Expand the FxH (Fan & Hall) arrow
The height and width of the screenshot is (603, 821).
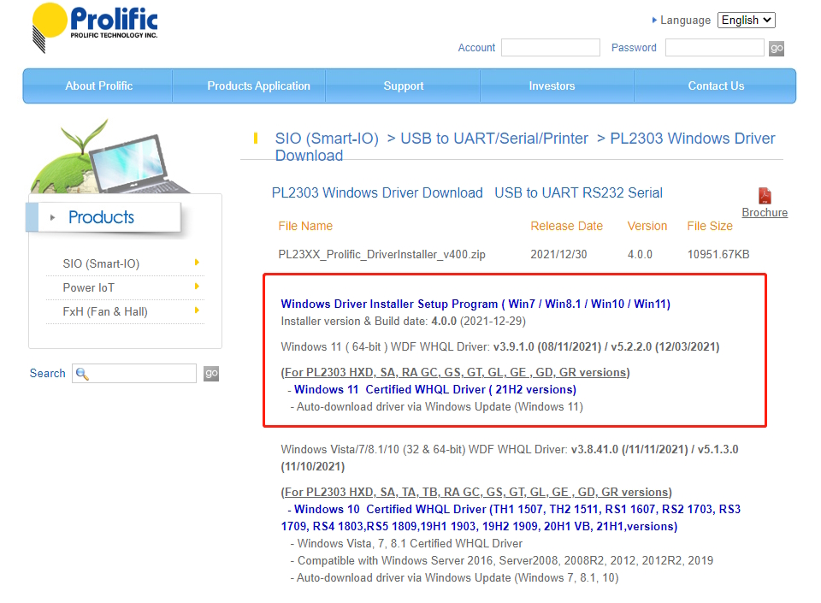(197, 310)
